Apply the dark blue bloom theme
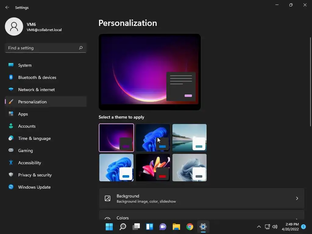Screen dimensions: 312x234 pos(153,138)
